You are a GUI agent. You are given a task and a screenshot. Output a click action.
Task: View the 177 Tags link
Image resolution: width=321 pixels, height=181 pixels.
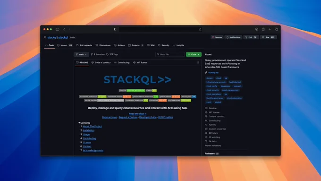(x=112, y=54)
